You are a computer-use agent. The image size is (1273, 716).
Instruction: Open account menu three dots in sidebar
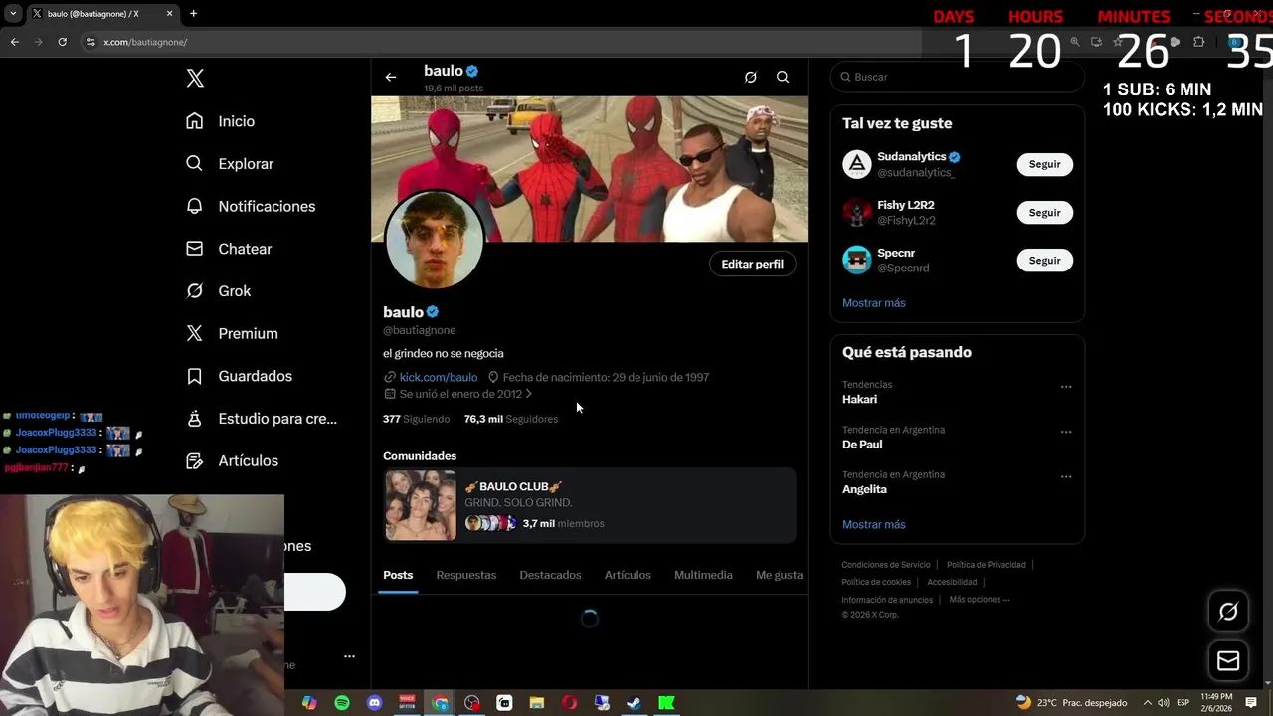(349, 656)
